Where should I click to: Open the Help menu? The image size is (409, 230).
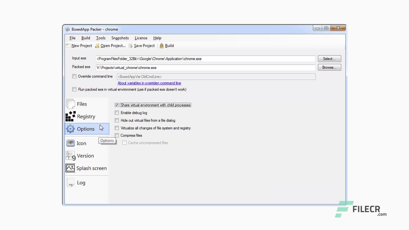click(x=157, y=38)
